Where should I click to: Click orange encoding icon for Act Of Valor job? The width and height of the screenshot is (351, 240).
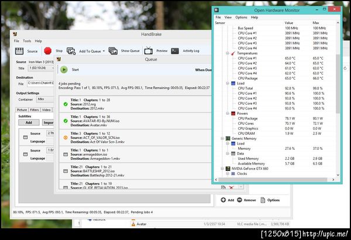(x=66, y=138)
